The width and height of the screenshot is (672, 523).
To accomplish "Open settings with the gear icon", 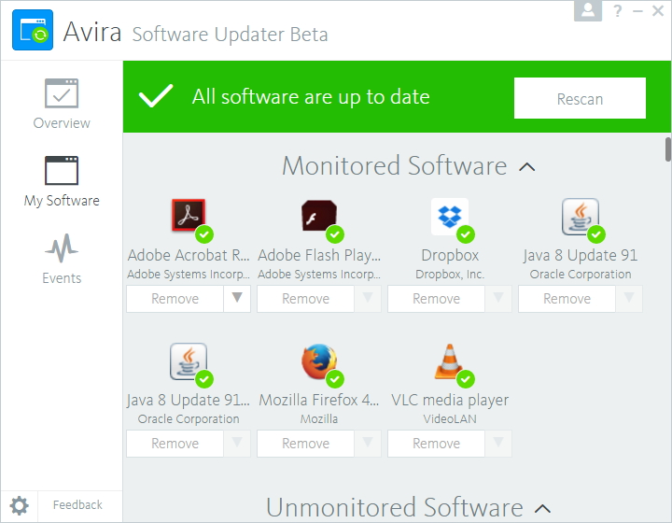I will click(20, 506).
